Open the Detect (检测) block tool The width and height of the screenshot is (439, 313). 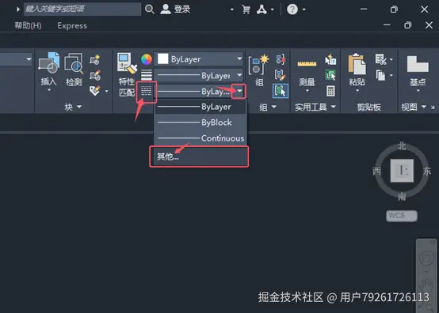[74, 64]
